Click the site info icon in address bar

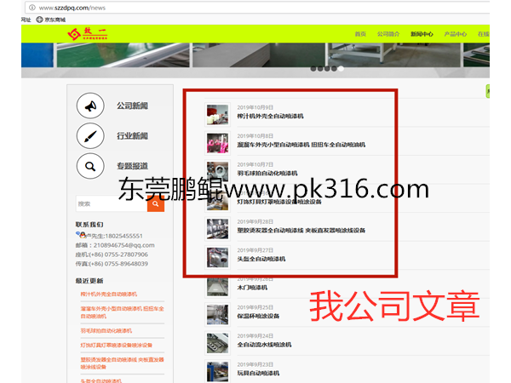[32, 8]
